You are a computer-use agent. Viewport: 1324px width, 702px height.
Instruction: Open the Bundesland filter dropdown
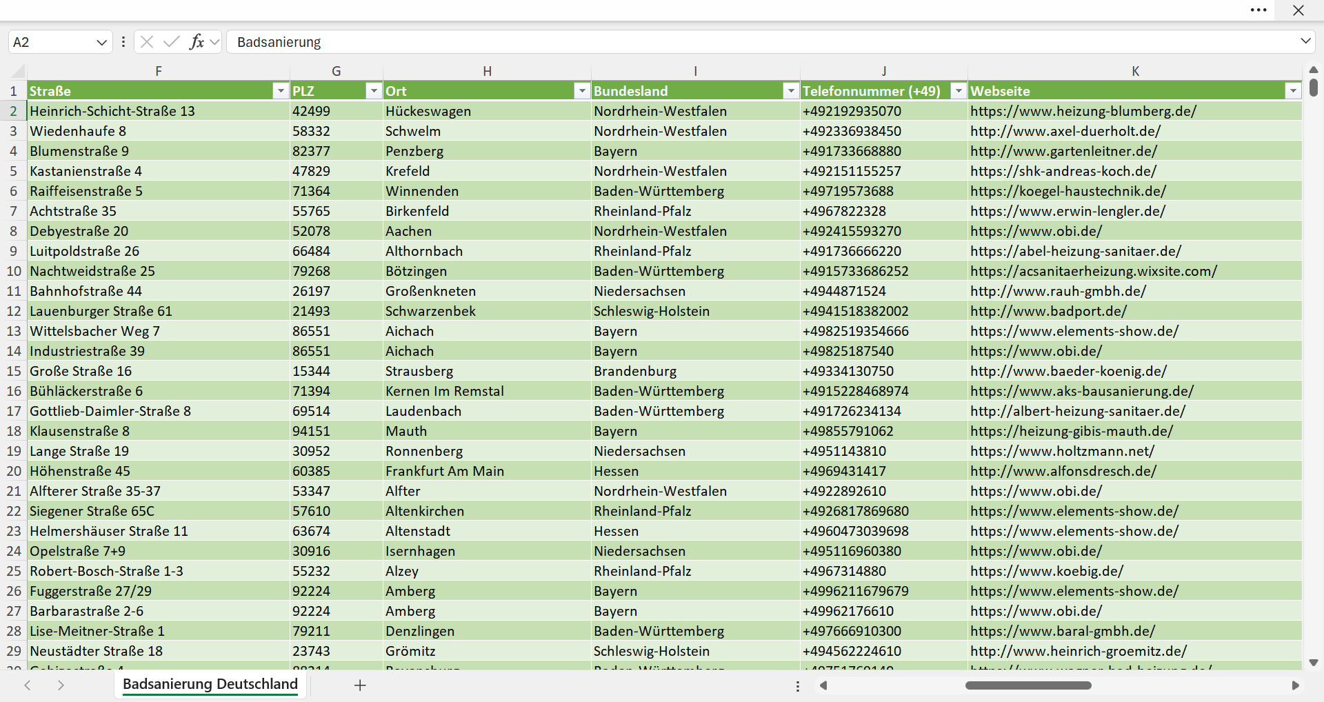791,91
